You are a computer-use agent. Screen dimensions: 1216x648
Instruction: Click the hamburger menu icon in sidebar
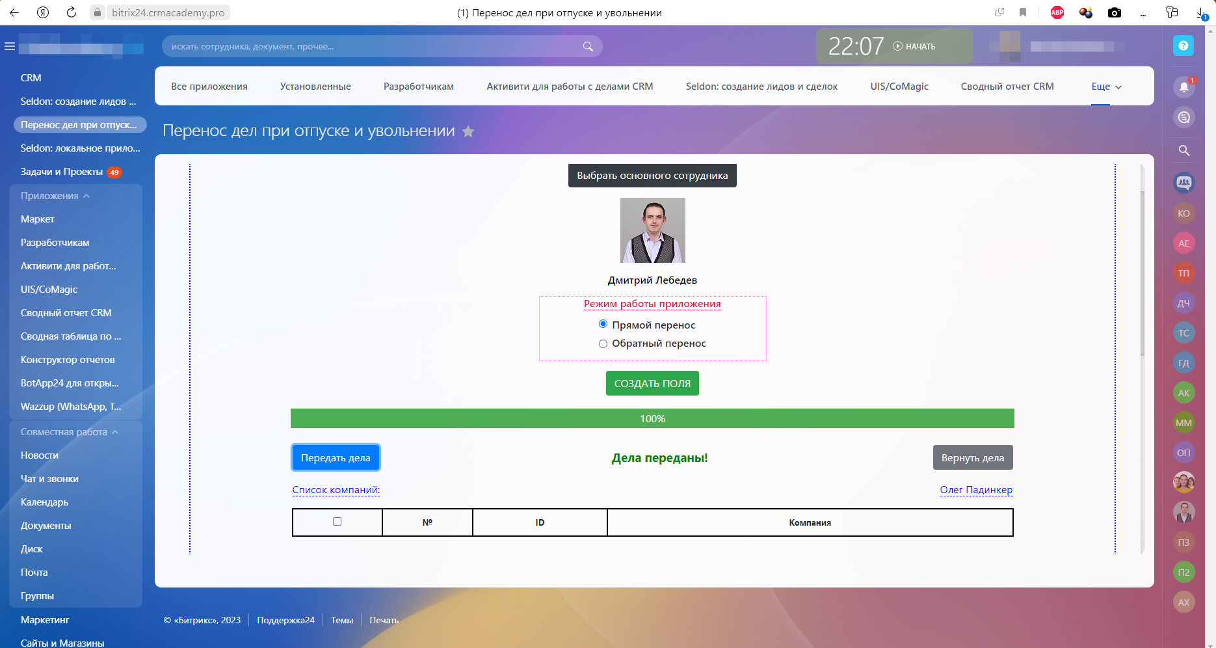10,46
